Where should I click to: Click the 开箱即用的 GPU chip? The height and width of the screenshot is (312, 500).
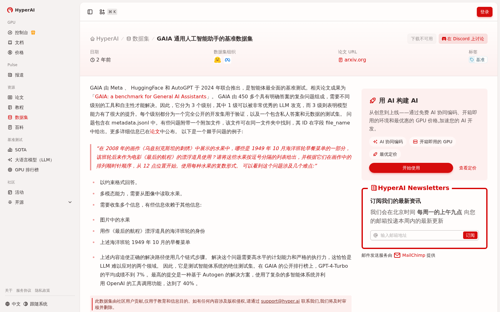coord(432,142)
